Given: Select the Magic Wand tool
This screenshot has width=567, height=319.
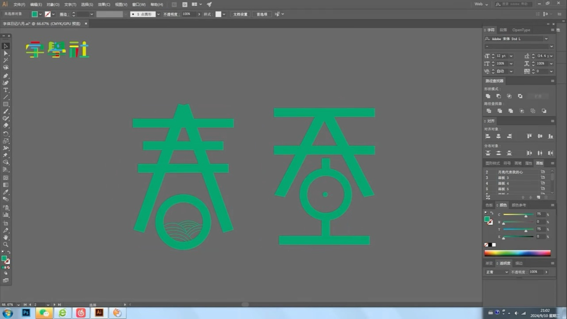Looking at the screenshot, I should [x=6, y=60].
